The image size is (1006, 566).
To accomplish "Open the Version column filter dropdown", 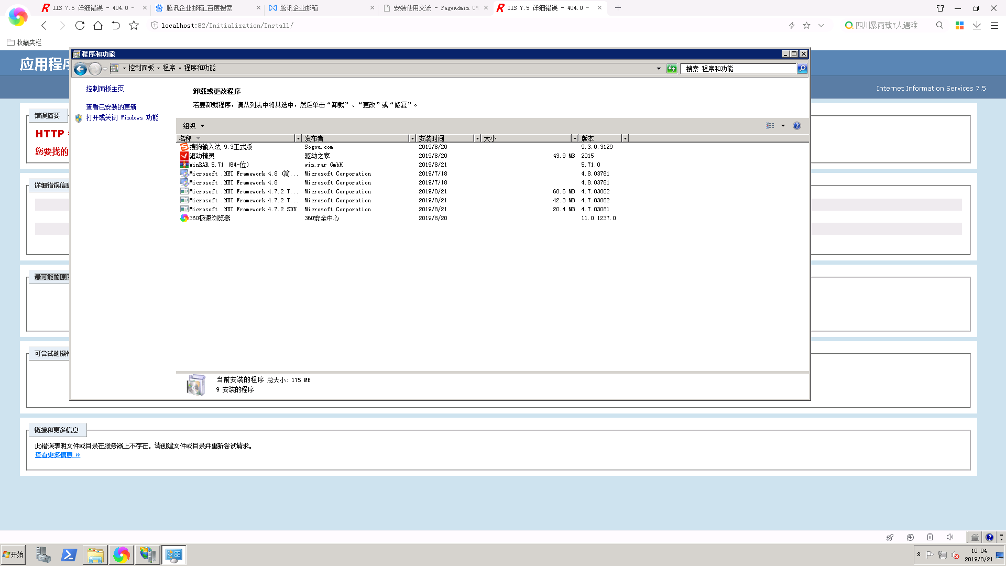I will 625,138.
